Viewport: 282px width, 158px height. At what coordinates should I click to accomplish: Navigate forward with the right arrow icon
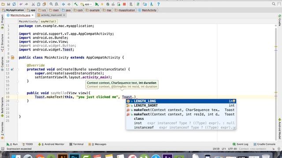[x=69, y=4]
